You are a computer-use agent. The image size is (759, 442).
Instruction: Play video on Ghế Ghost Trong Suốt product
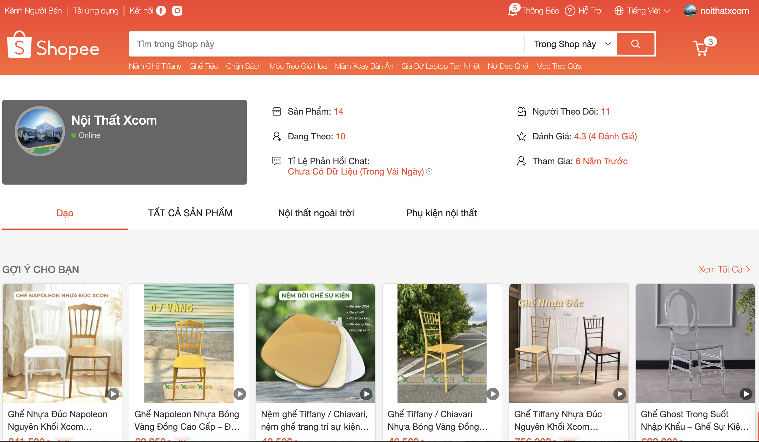coord(746,394)
